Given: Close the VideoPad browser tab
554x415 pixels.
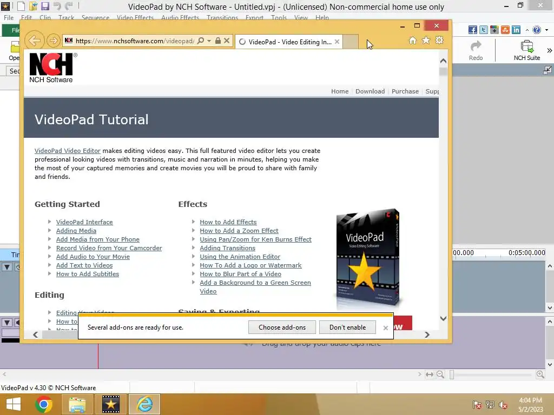Looking at the screenshot, I should coord(337,42).
